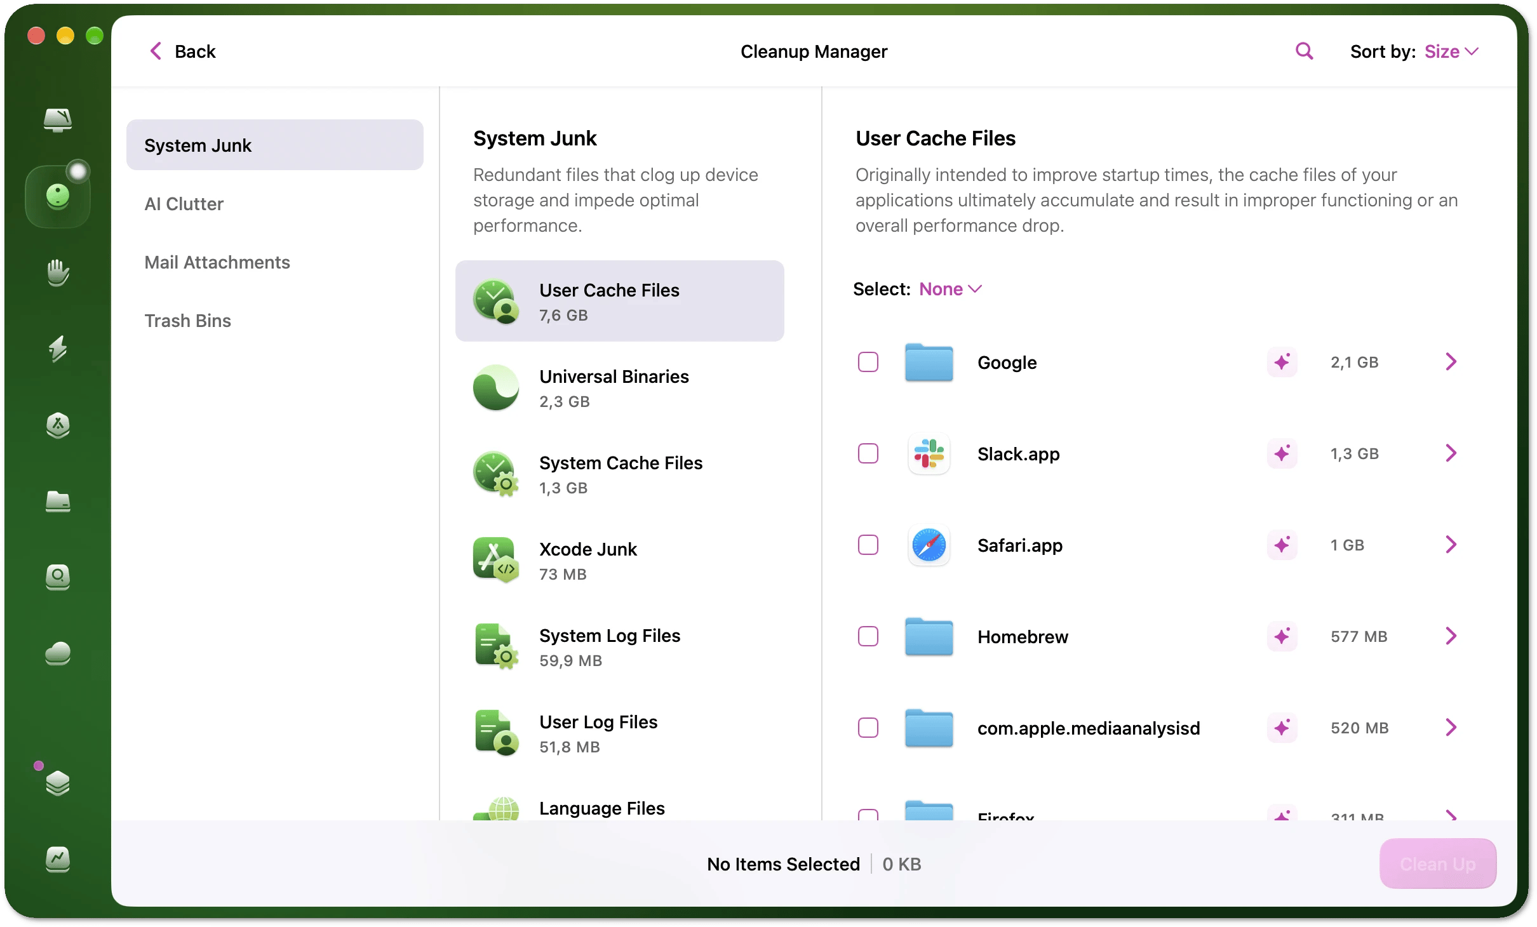Check the Homebrew cache checkbox
The height and width of the screenshot is (927, 1537).
click(x=868, y=636)
